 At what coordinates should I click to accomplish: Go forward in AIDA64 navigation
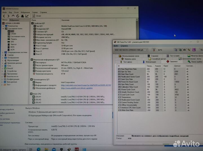point(8,16)
